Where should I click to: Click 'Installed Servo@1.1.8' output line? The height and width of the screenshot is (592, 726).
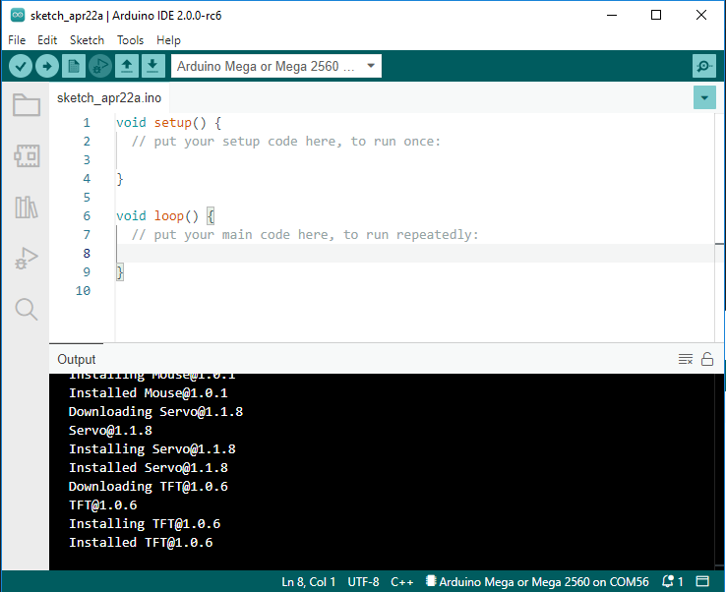point(149,467)
